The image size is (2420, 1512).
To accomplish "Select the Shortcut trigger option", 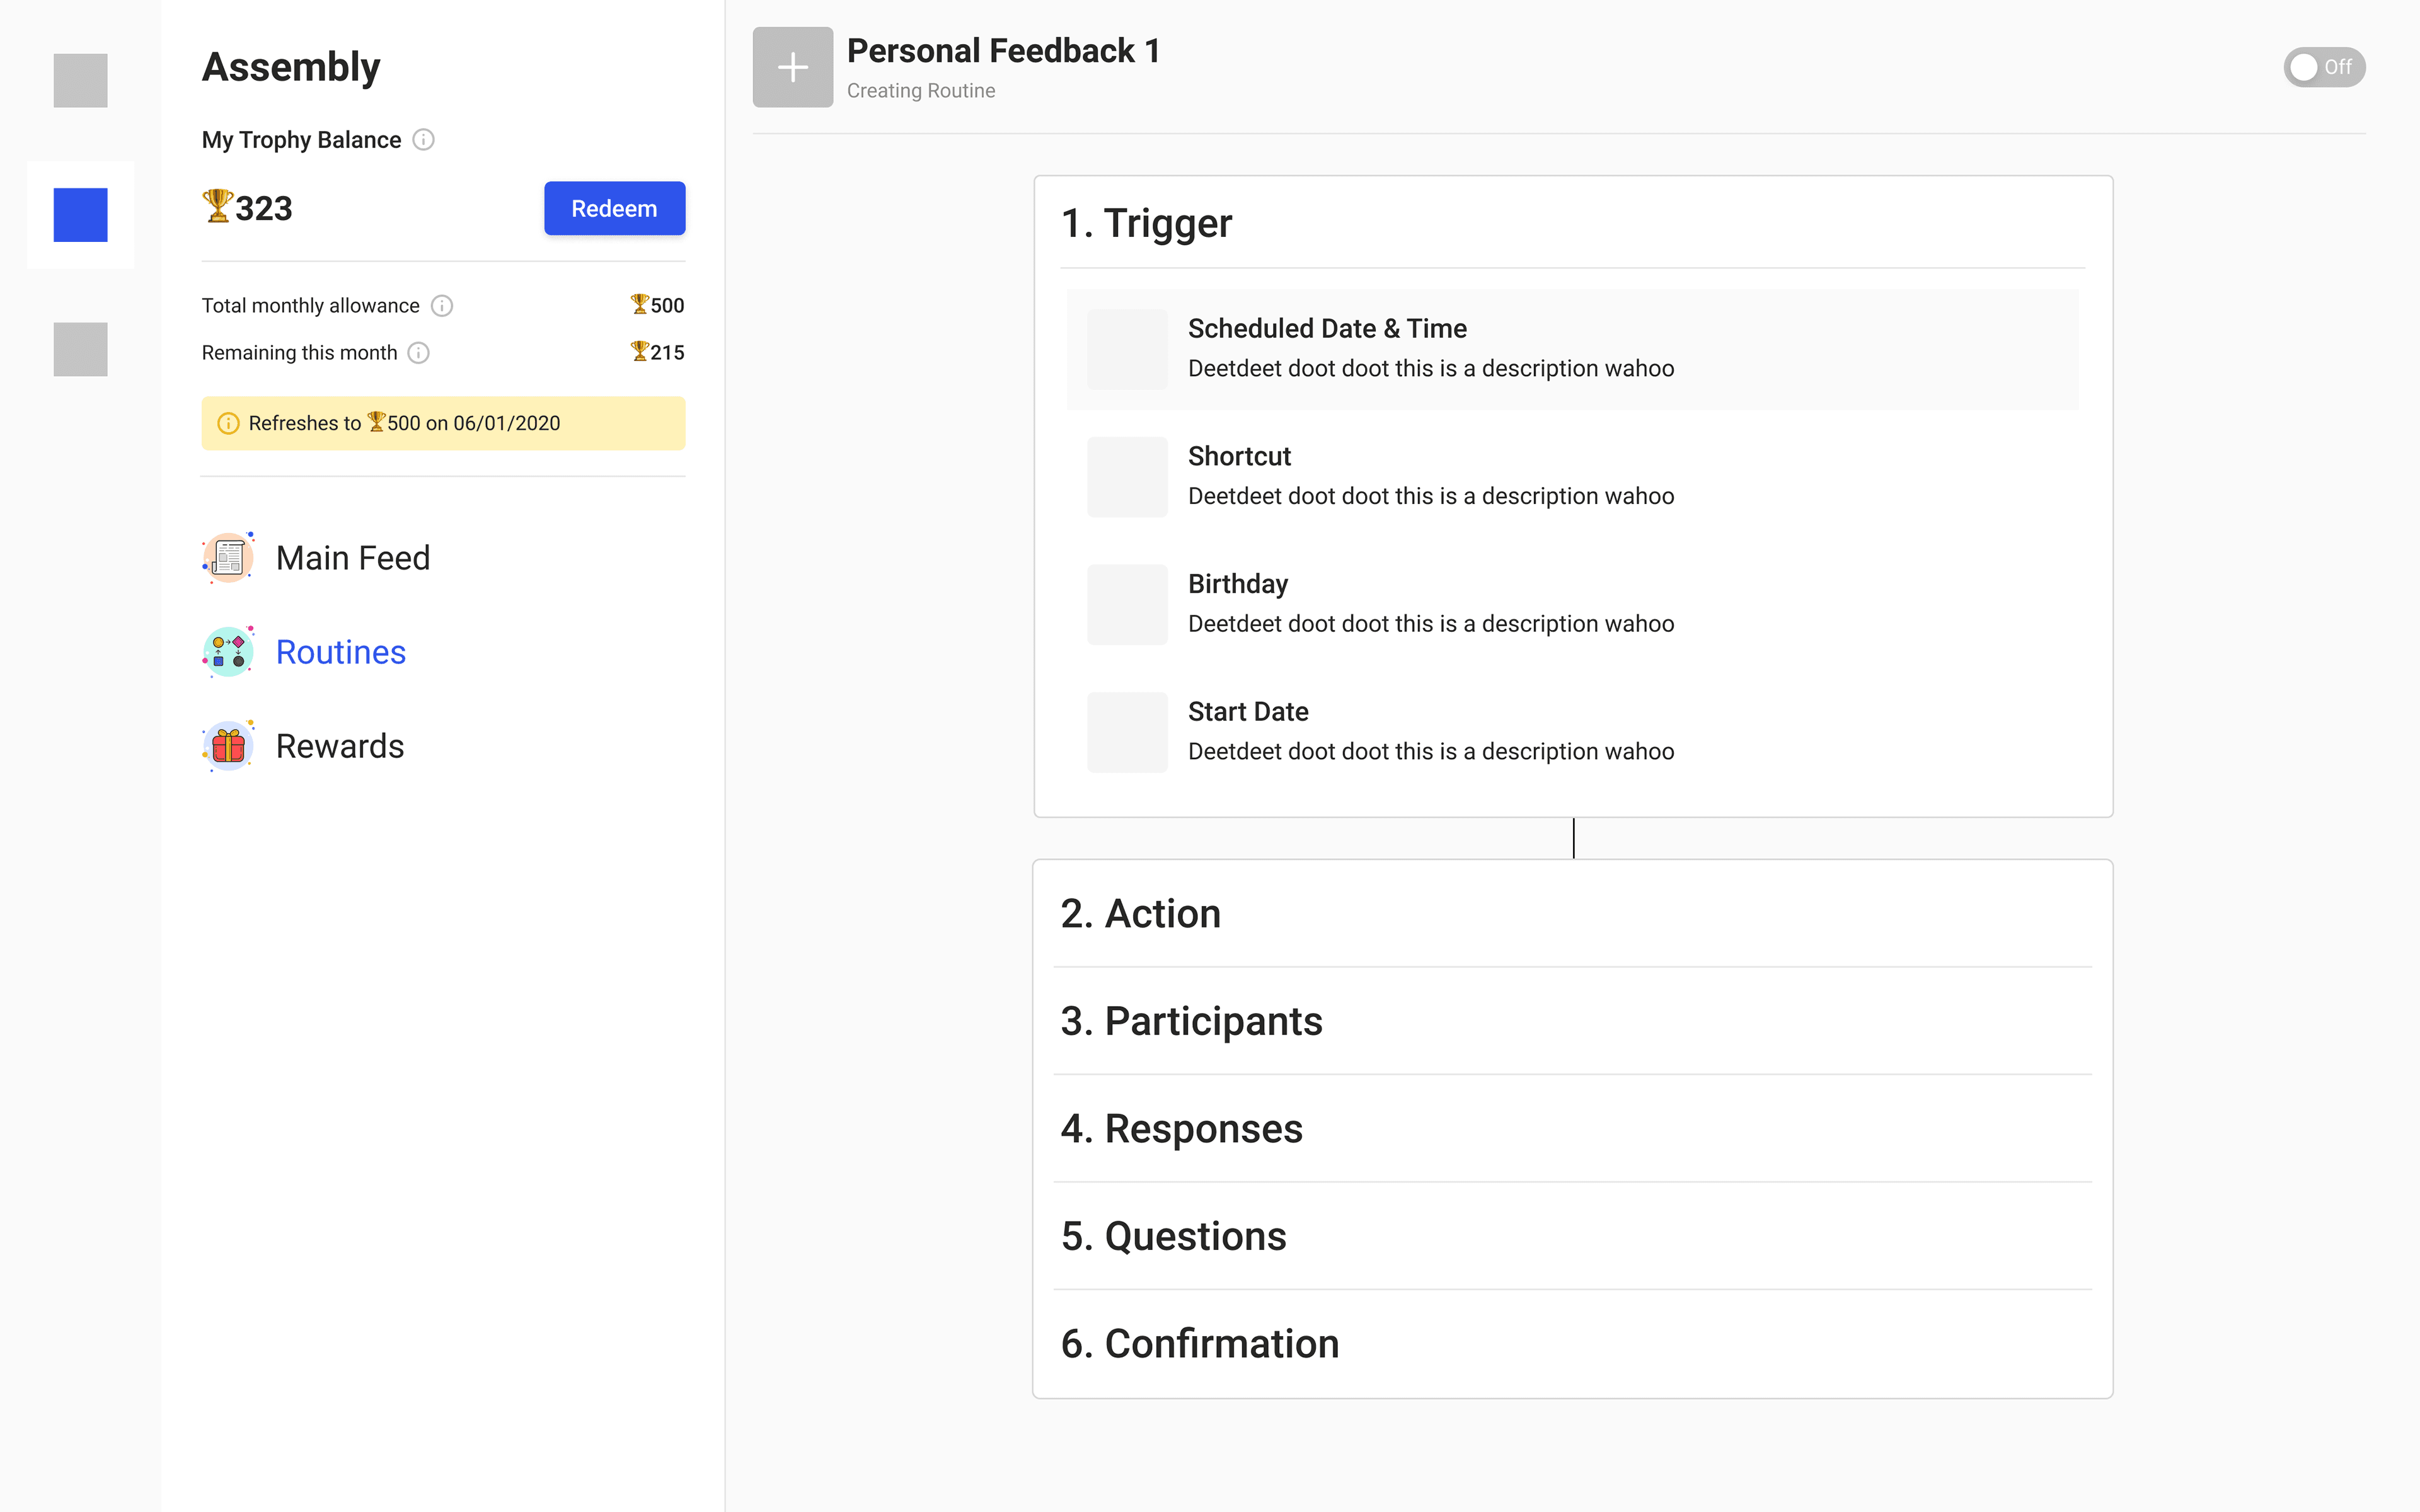I will (x=1571, y=476).
